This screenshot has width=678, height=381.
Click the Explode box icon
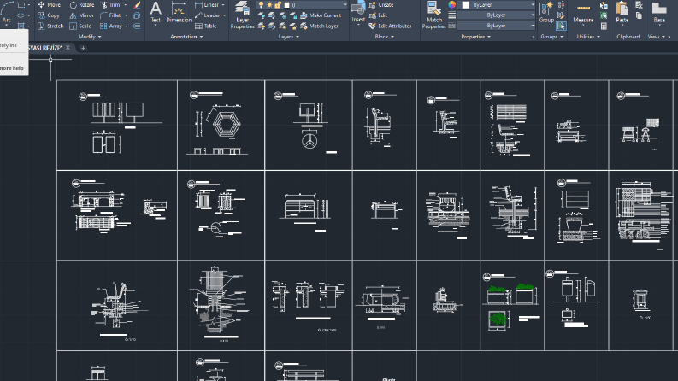[x=137, y=15]
